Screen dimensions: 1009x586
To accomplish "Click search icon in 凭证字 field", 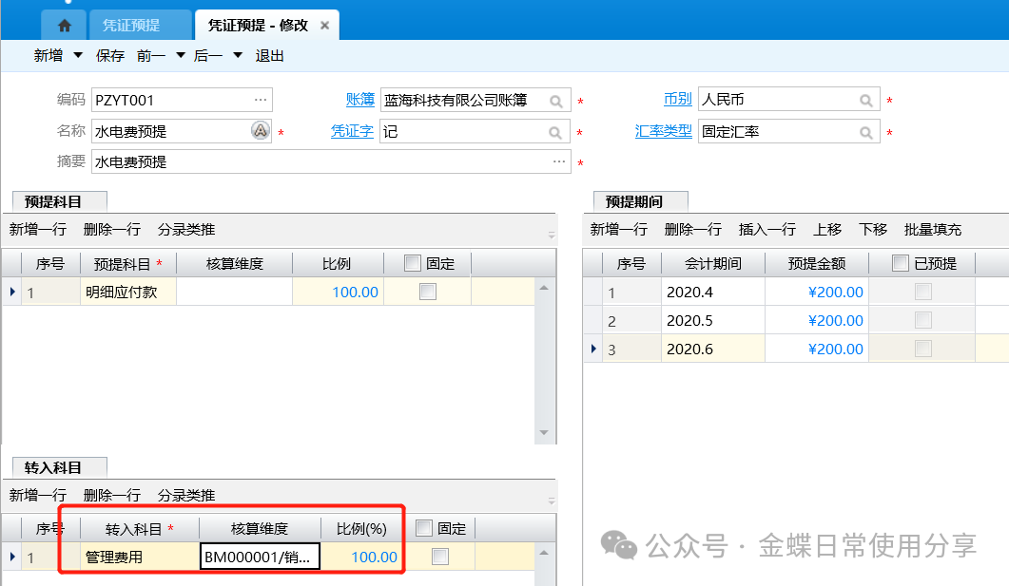I will 556,133.
